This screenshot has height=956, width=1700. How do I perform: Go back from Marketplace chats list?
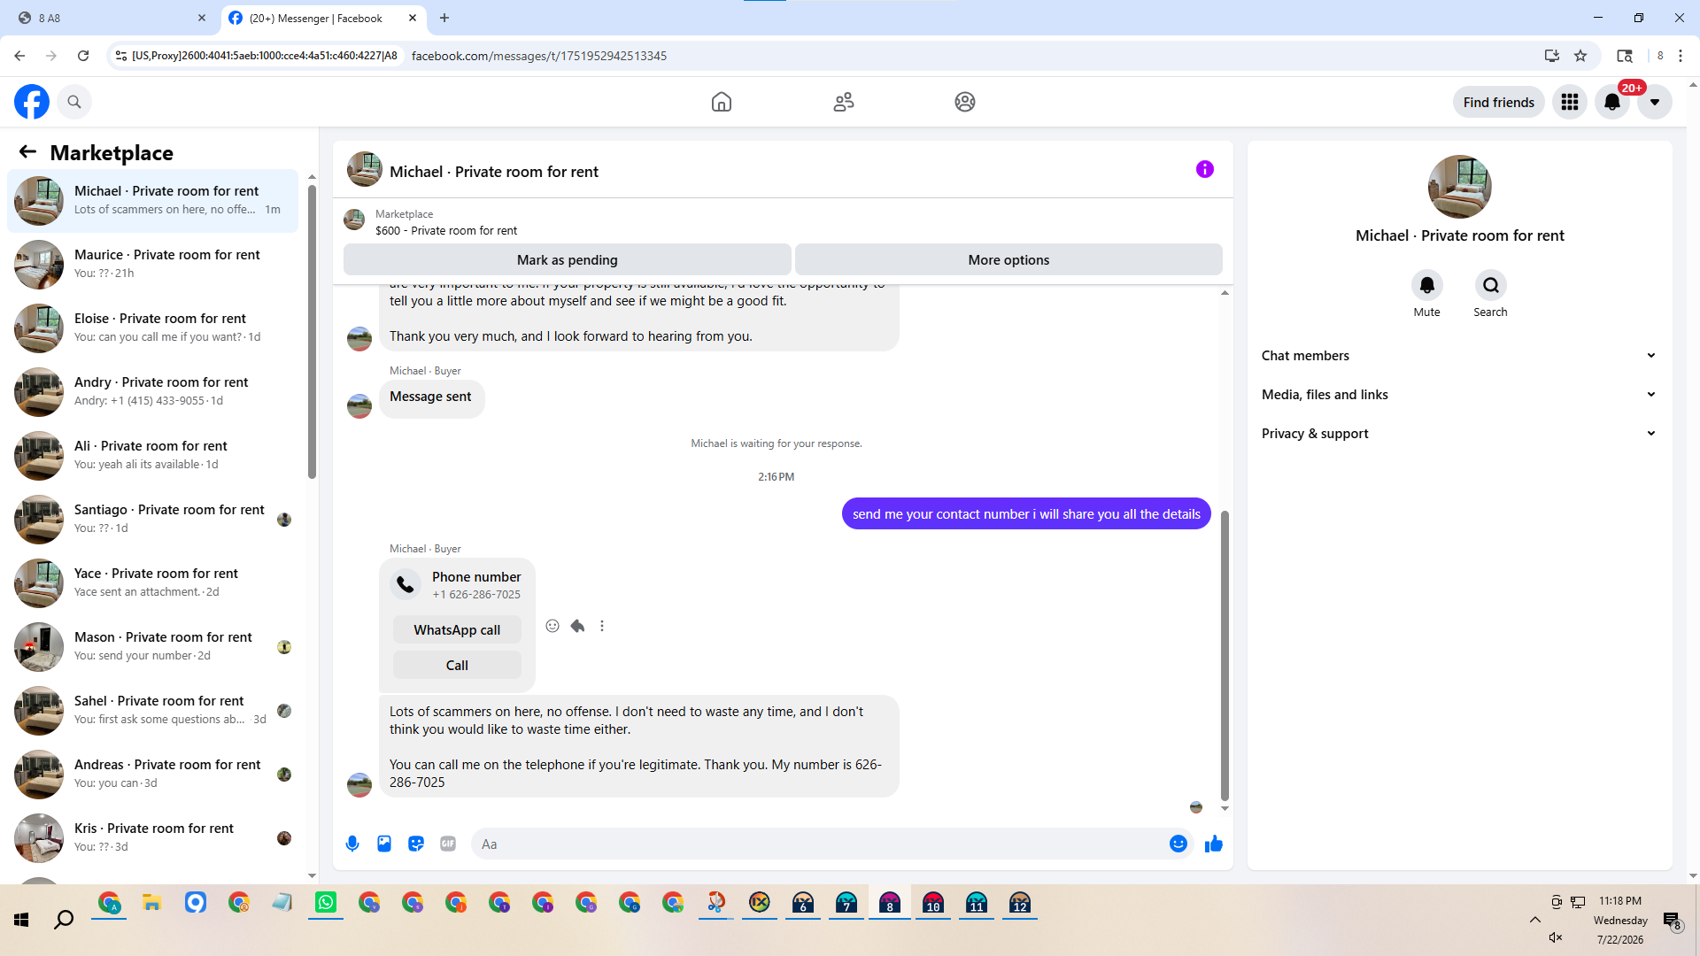point(27,152)
